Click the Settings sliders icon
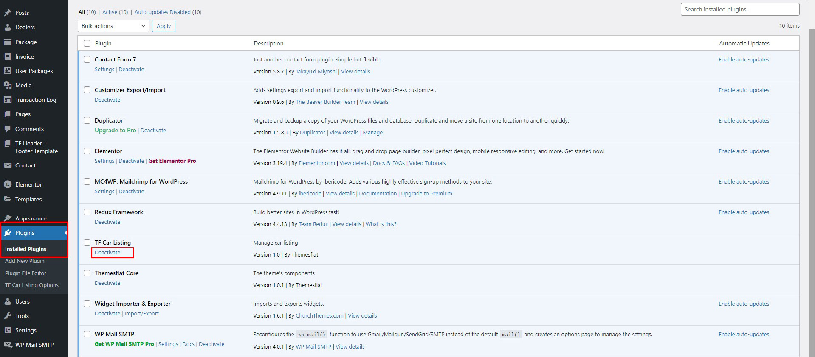 point(8,330)
